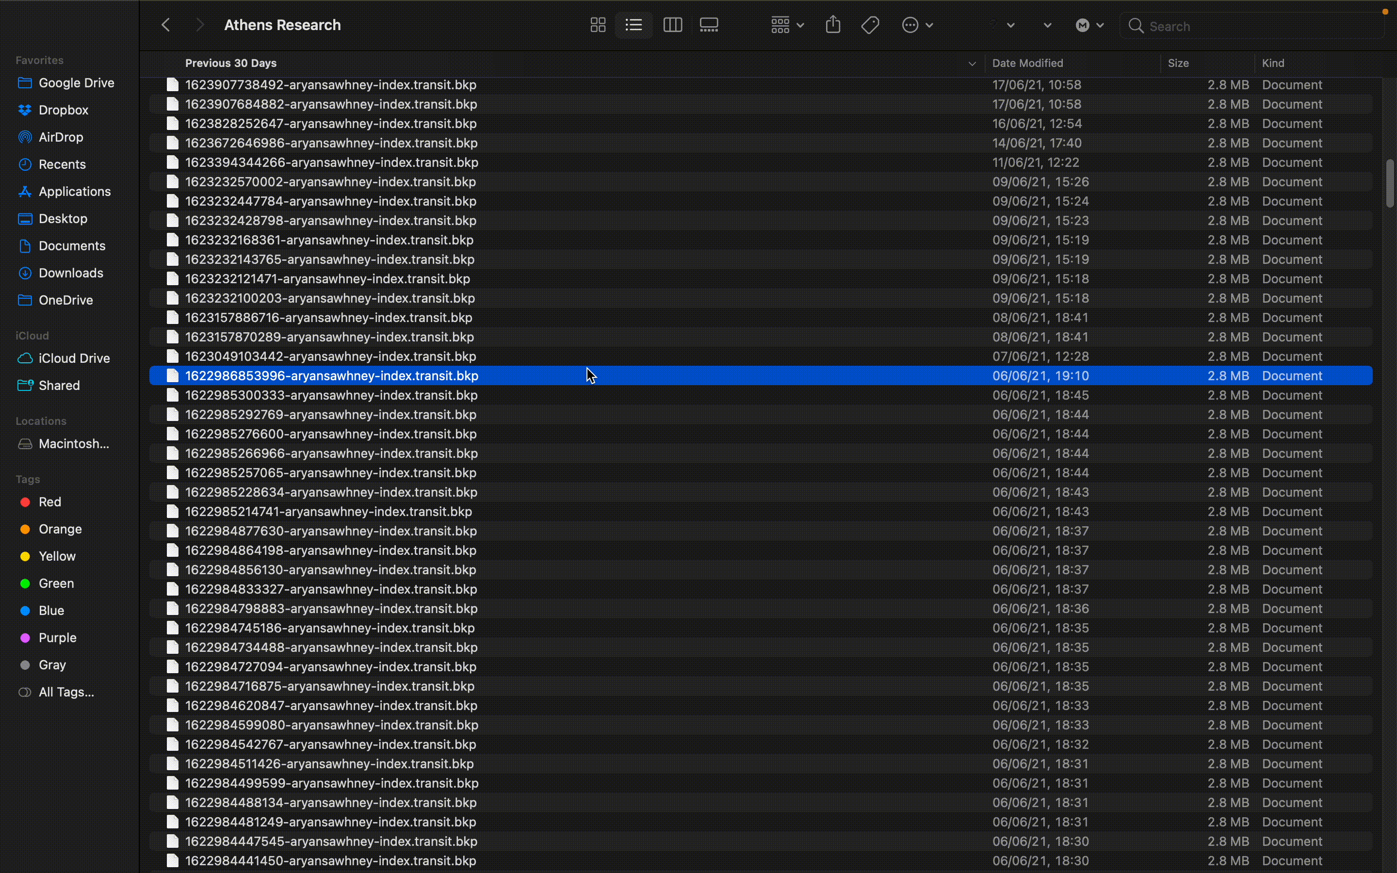Select file 1622984511426-aryansawhney-index.transit.bkp
Screen dimensions: 1397x873
[x=761, y=764]
